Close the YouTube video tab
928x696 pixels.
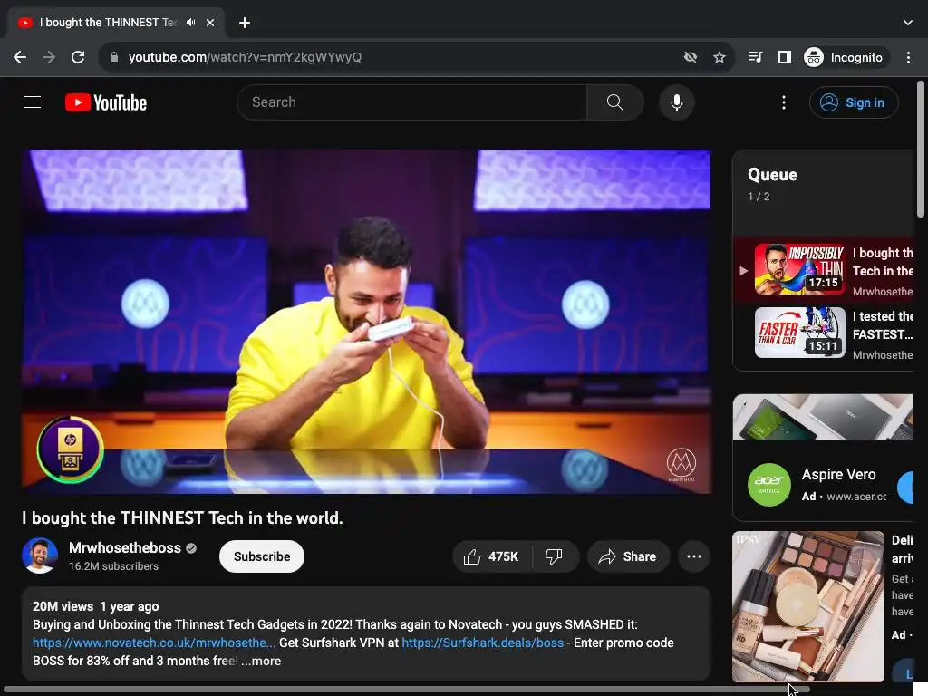point(210,23)
